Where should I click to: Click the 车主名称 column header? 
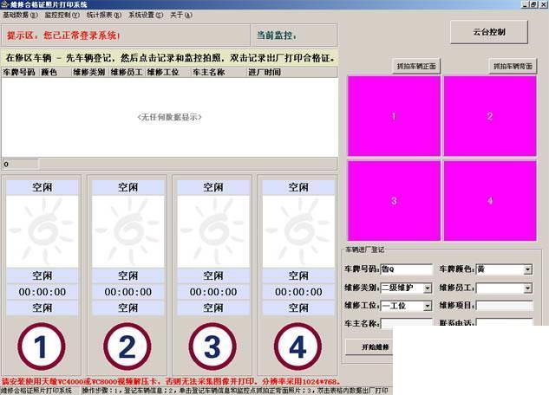(x=218, y=73)
